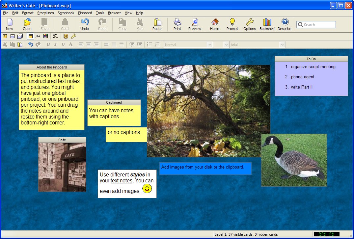Click the Preview toolbar button
The height and width of the screenshot is (239, 354).
pyautogui.click(x=194, y=24)
